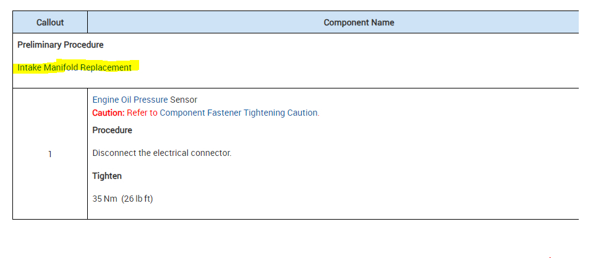This screenshot has height=258, width=614.
Task: Follow Component Fastener Tightening Caution link
Action: click(x=239, y=113)
